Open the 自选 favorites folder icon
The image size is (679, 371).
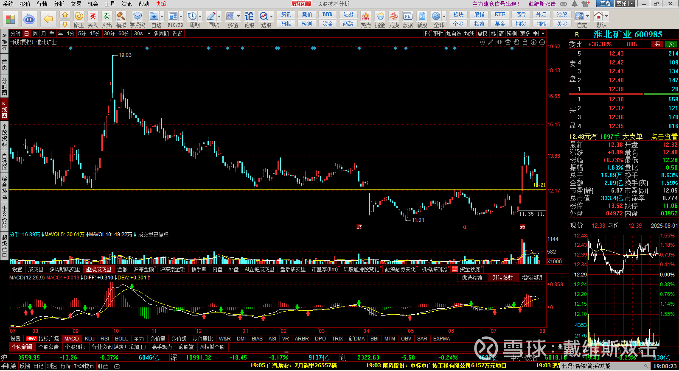154,16
